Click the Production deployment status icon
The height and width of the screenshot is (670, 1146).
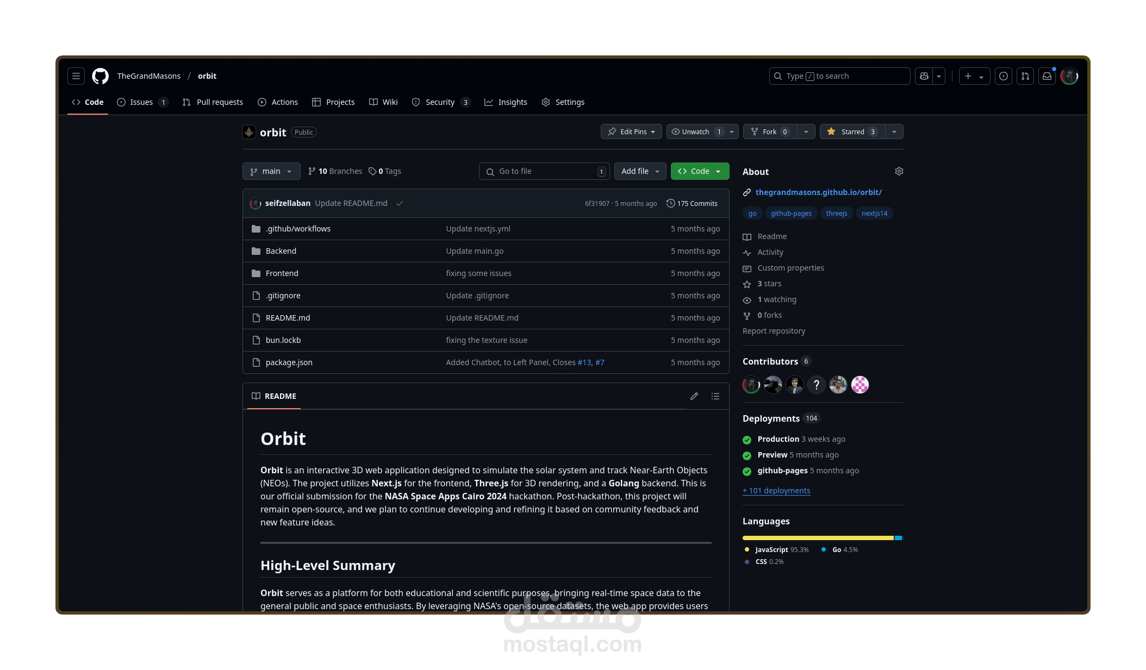click(x=747, y=440)
